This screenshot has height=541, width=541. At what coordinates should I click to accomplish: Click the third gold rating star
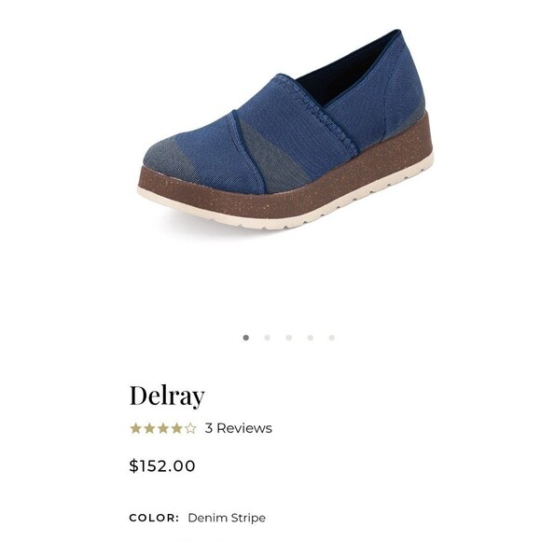(x=163, y=428)
